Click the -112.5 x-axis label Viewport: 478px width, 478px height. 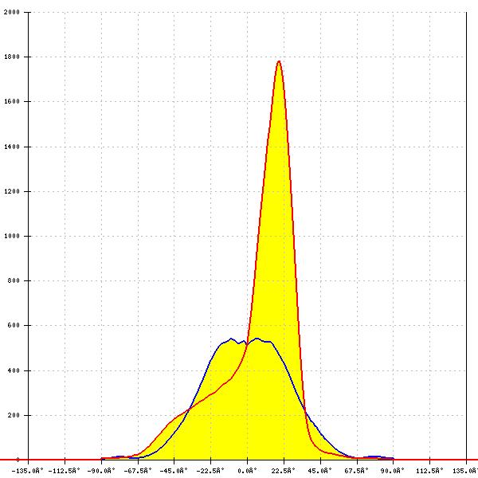(65, 471)
